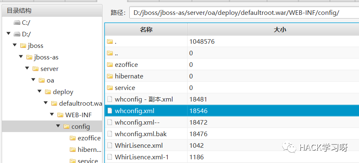Click the WhirLisence.xml file icon
Image resolution: width=359 pixels, height=163 pixels.
point(110,145)
